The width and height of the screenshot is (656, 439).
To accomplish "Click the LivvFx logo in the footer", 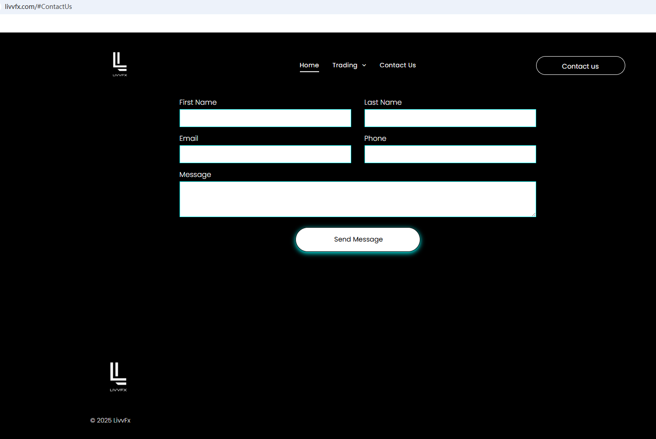I will tap(119, 377).
